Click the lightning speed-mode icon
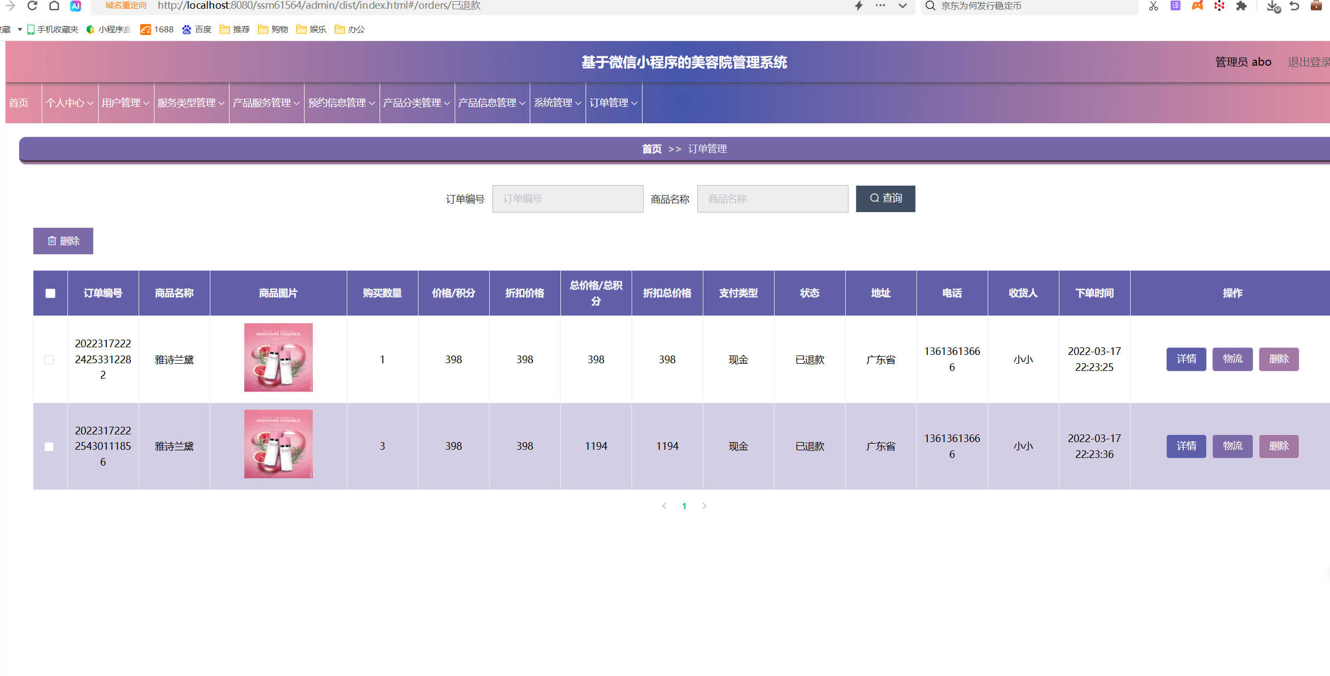The image size is (1330, 676). click(858, 6)
